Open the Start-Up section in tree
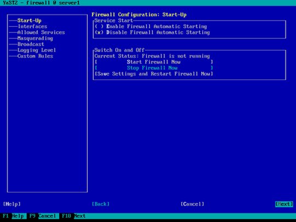This screenshot has width=296, height=222. point(29,21)
